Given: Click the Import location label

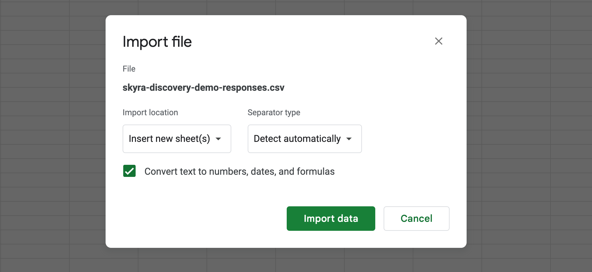Looking at the screenshot, I should (150, 112).
